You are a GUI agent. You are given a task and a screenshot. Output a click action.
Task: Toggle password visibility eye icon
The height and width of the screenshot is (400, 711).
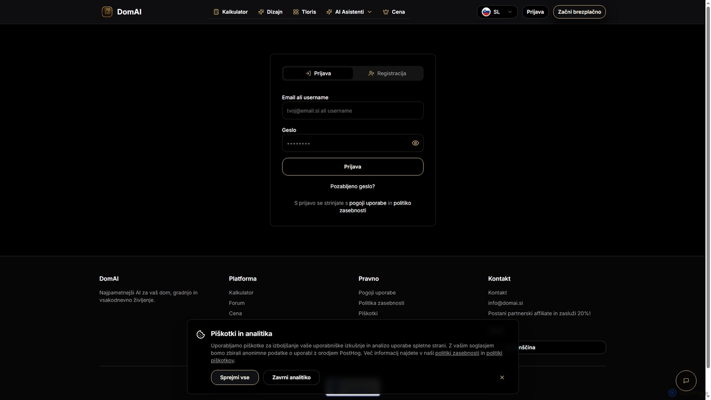pyautogui.click(x=415, y=143)
